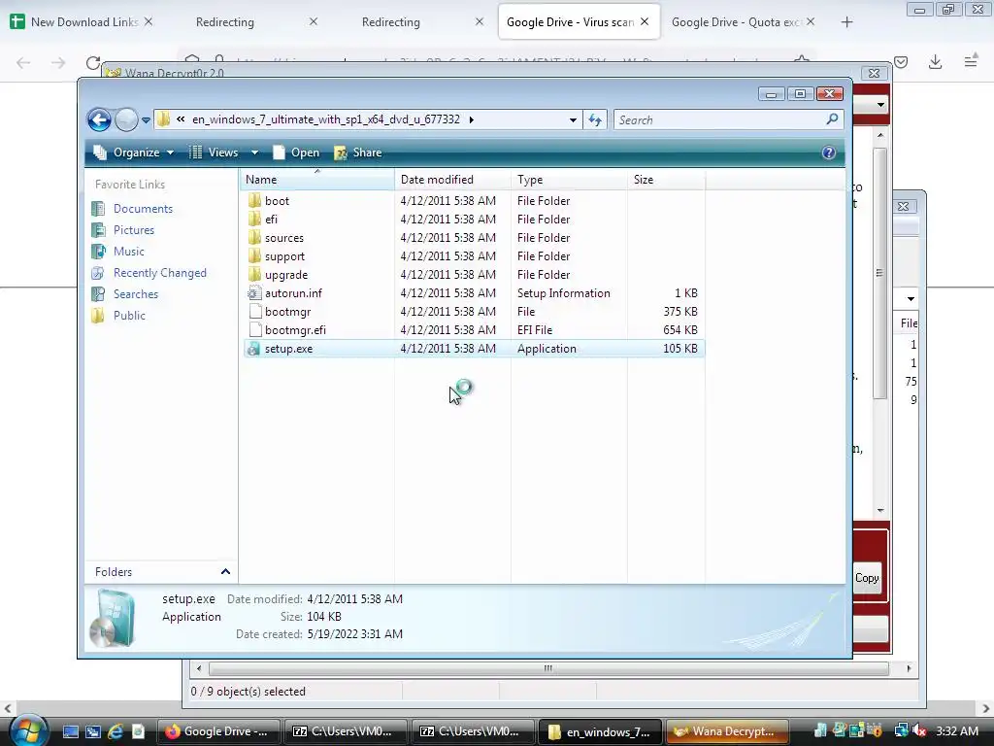Click the volume muted tray icon
This screenshot has width=994, height=746.
(x=920, y=731)
